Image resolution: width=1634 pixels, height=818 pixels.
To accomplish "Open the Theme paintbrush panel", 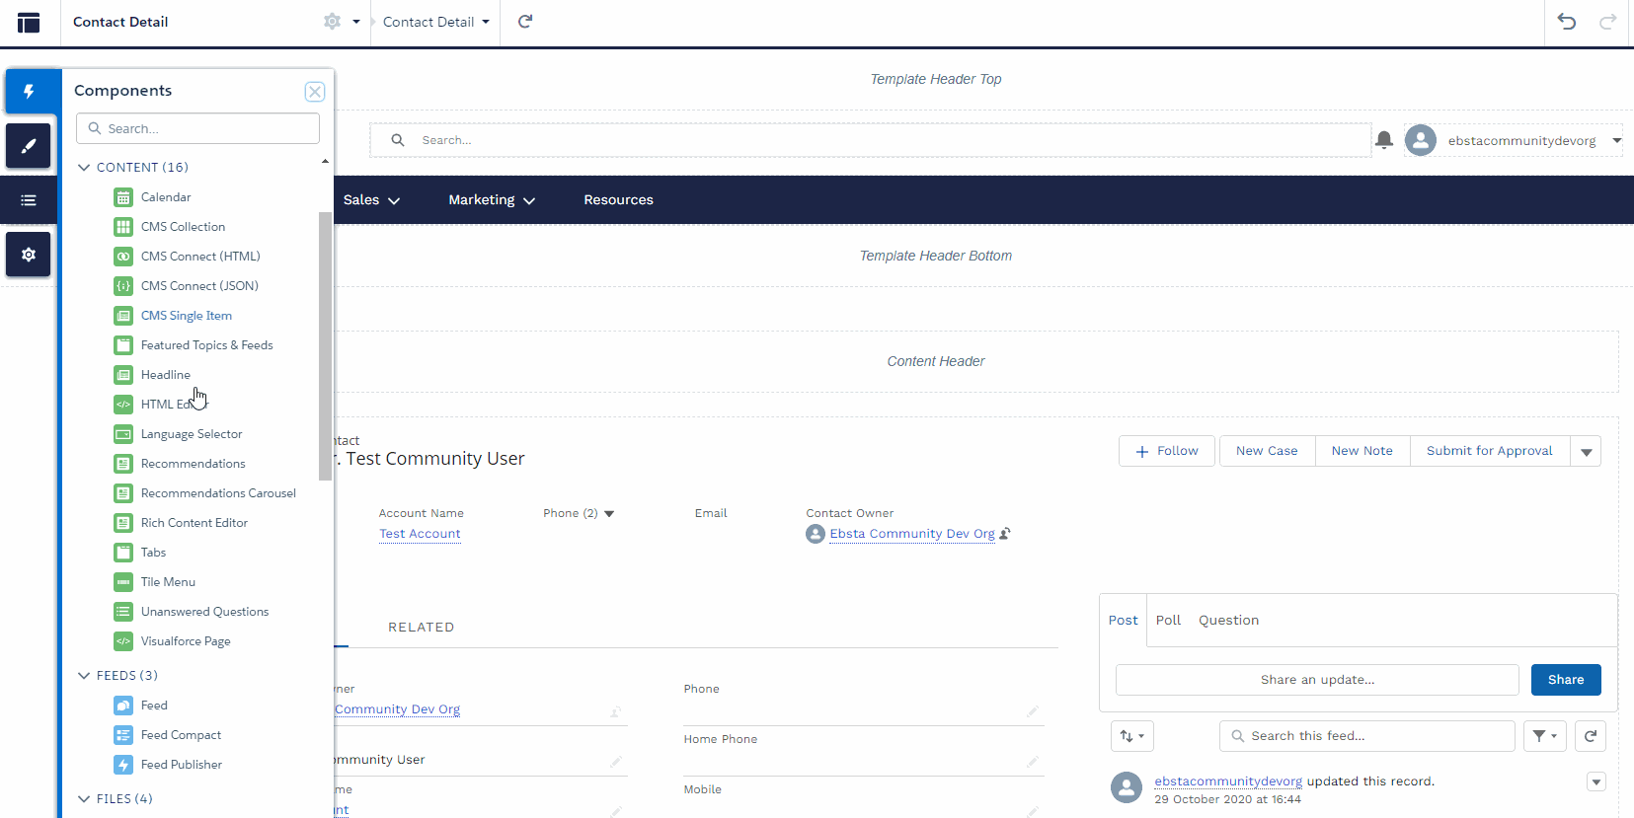I will coord(29,146).
